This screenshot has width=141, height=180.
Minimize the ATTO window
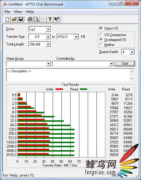pyautogui.click(x=113, y=3)
